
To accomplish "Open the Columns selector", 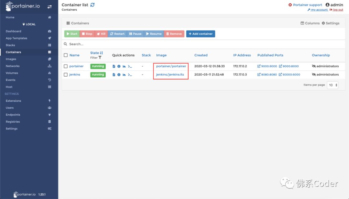I will [x=310, y=23].
